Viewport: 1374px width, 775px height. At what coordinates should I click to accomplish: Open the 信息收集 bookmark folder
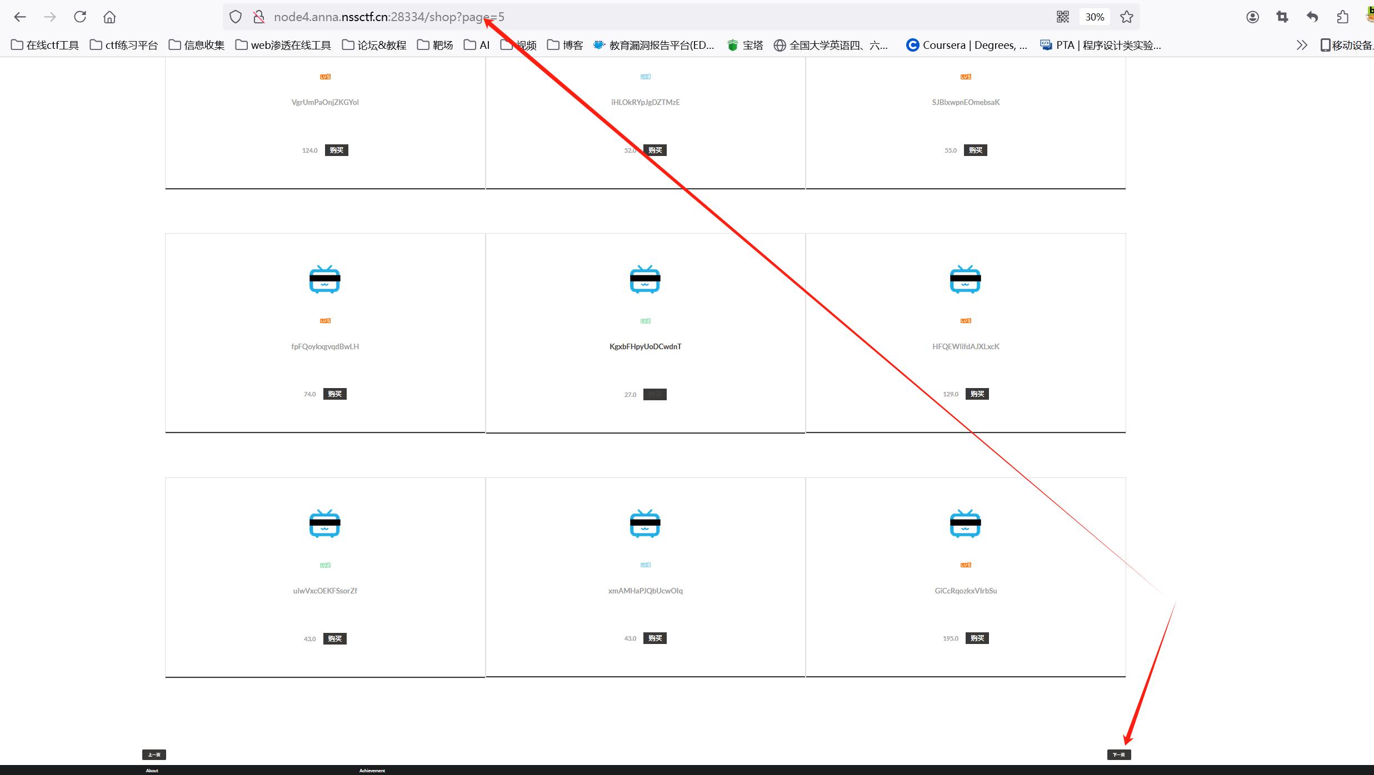(x=197, y=45)
